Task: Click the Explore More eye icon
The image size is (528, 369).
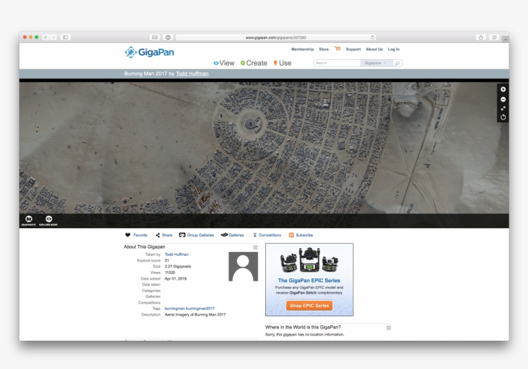Action: click(48, 221)
